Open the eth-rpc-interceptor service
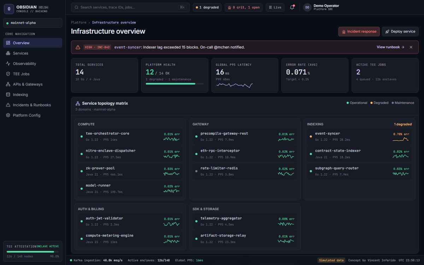Viewport: 424px width, 265px height. coord(245,153)
